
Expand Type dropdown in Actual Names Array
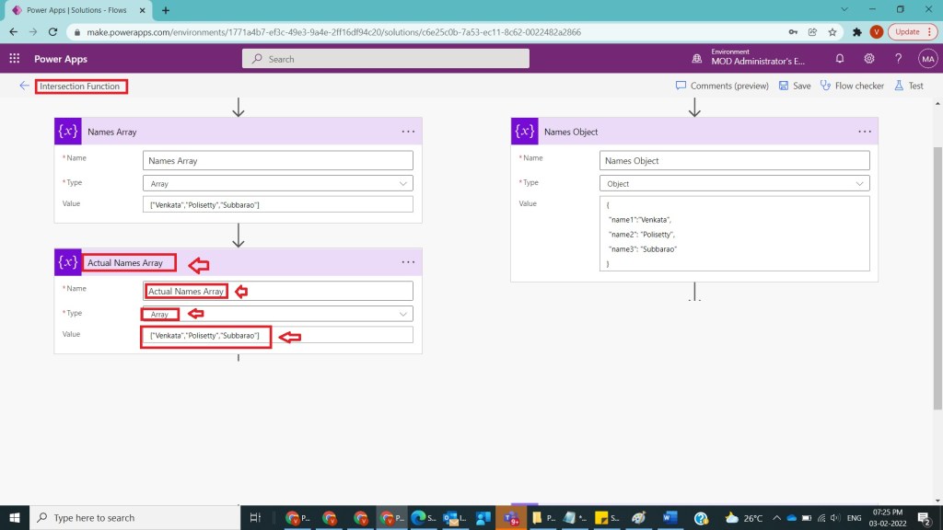pyautogui.click(x=403, y=314)
